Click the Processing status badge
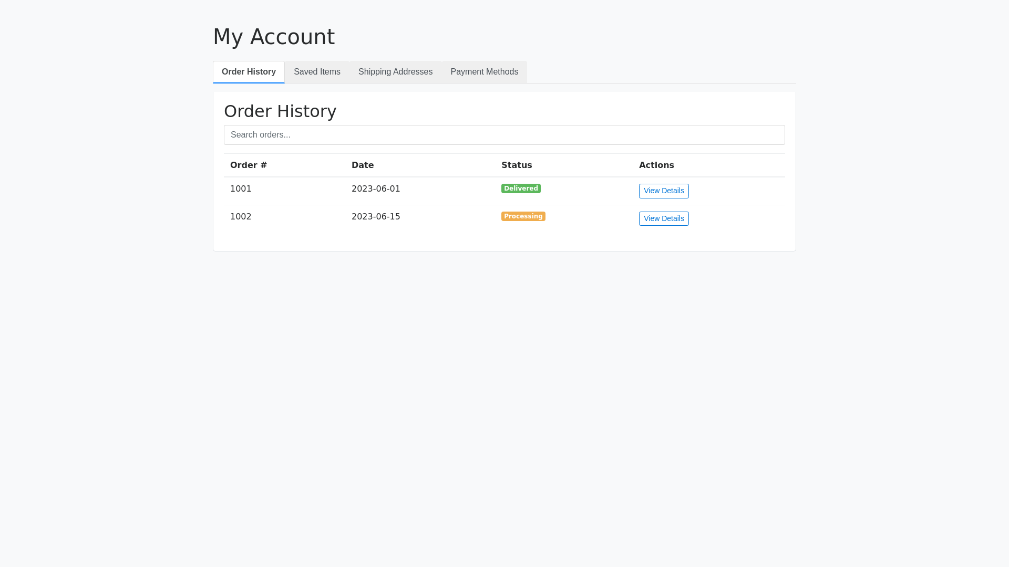Screen dimensions: 1009x567 pos(523,216)
